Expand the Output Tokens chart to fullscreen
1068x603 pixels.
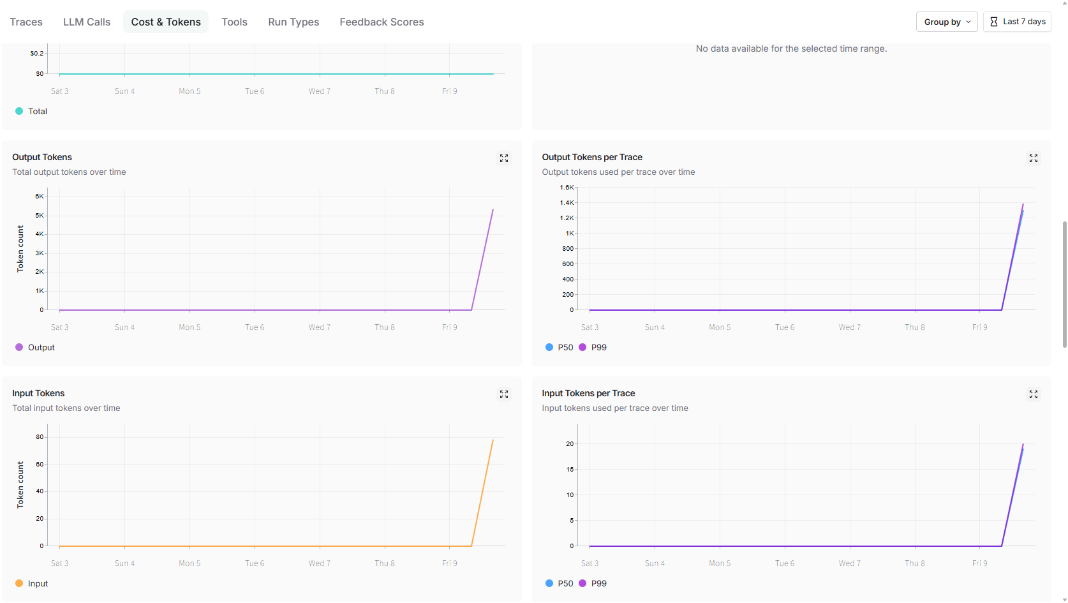point(504,158)
